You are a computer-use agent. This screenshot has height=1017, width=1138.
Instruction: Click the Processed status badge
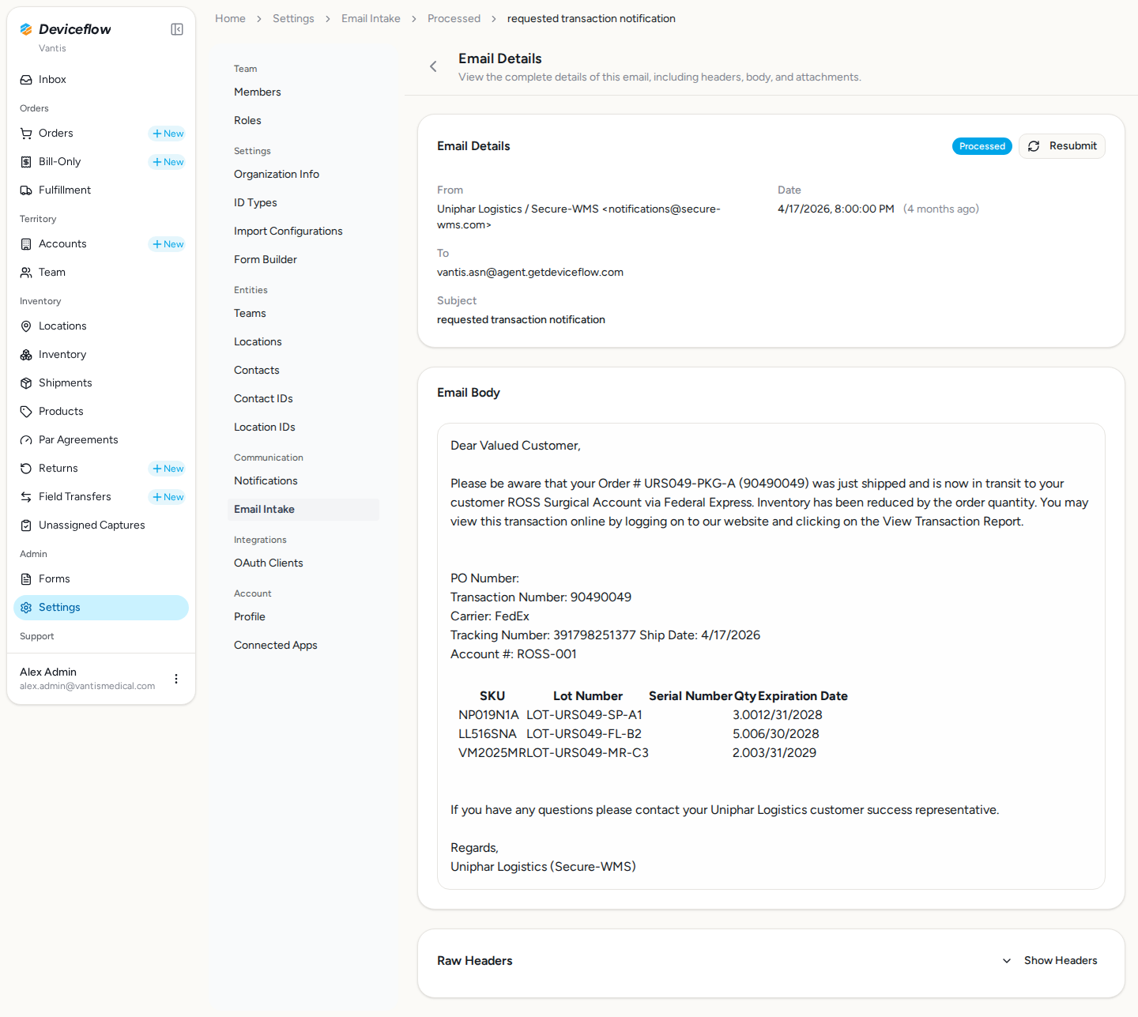click(982, 146)
